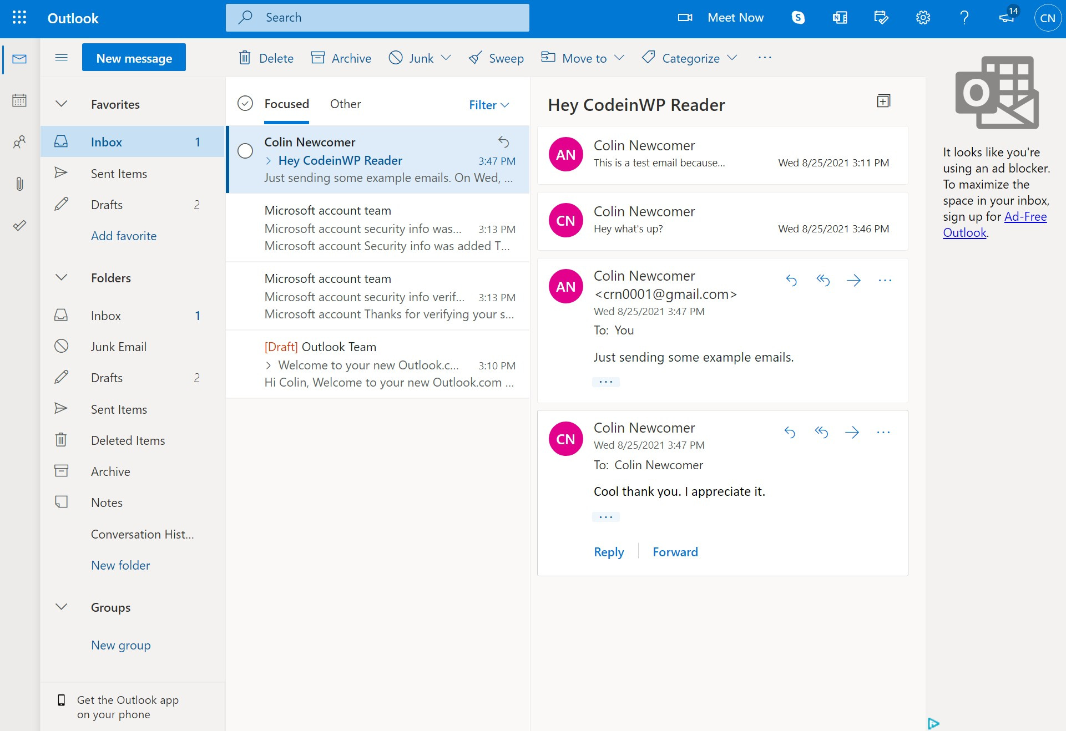Click the Help question mark icon
This screenshot has height=731, width=1066.
coord(964,17)
